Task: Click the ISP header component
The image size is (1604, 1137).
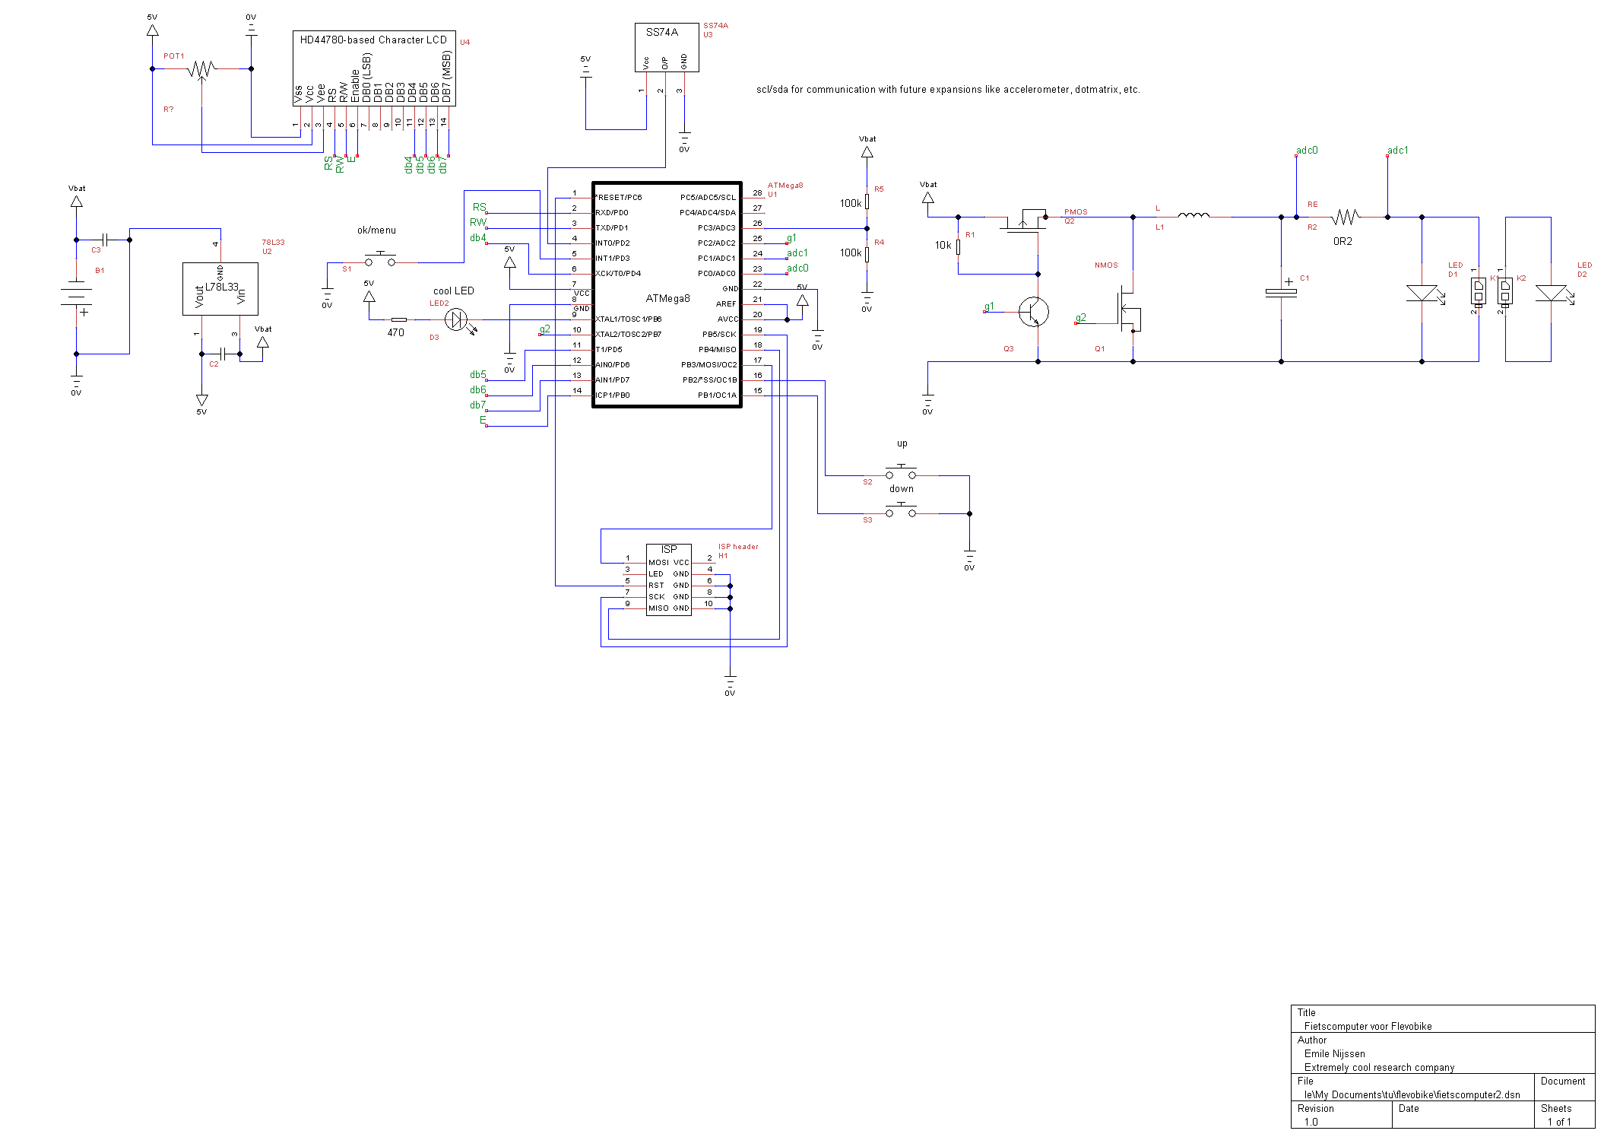Action: tap(668, 580)
